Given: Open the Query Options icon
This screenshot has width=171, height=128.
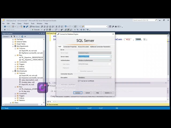Looking at the screenshot, I should pos(50,30).
